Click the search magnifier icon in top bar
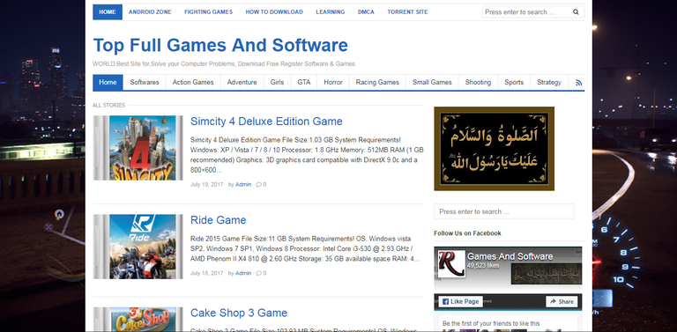The height and width of the screenshot is (332, 677). click(x=576, y=12)
